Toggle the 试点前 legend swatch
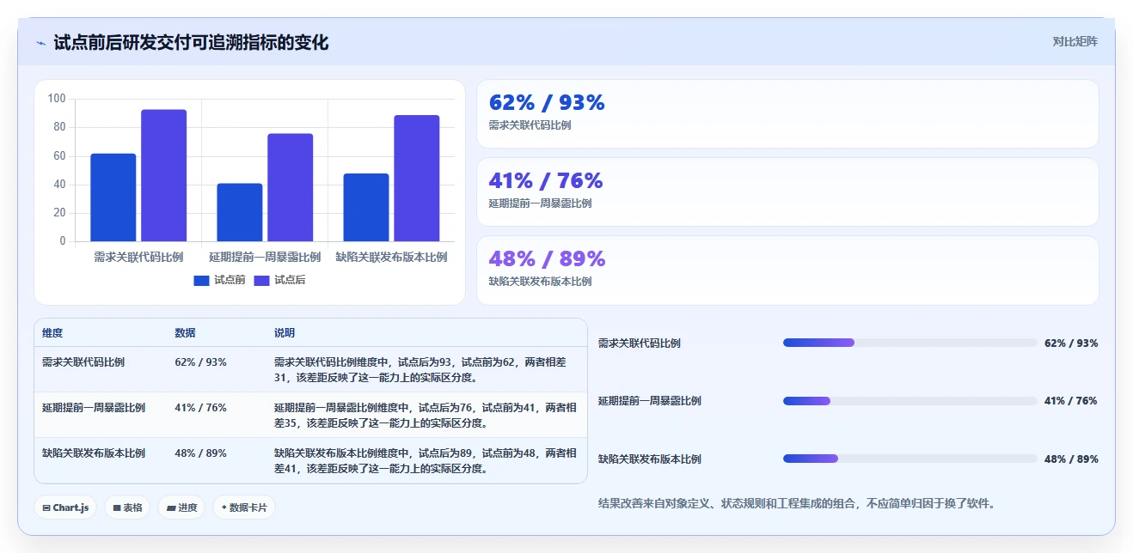 202,281
